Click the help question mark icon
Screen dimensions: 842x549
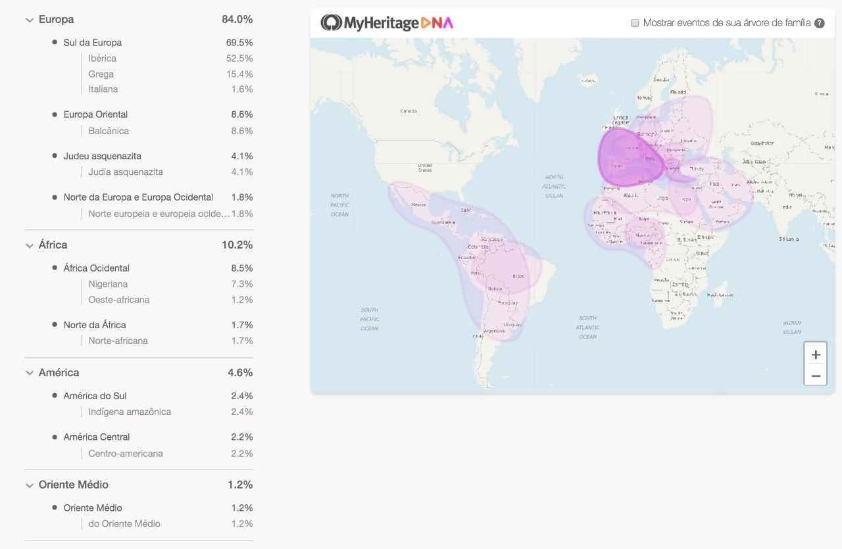click(x=819, y=23)
